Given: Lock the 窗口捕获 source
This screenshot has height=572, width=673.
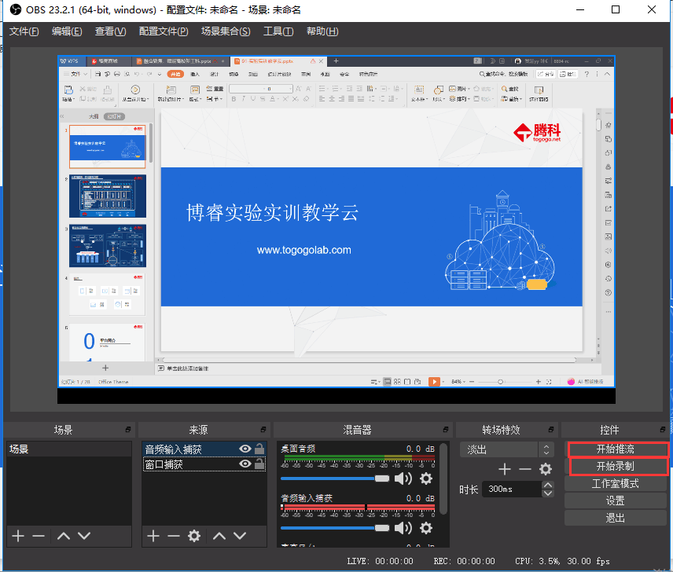Looking at the screenshot, I should 259,464.
